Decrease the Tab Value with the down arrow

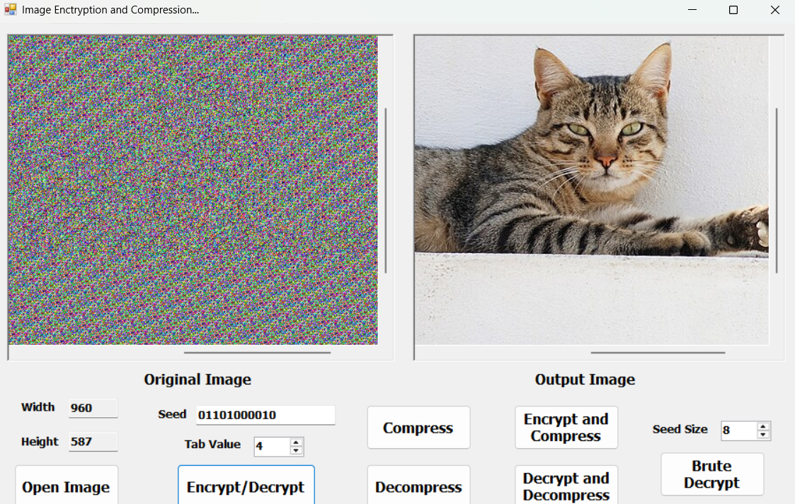297,450
